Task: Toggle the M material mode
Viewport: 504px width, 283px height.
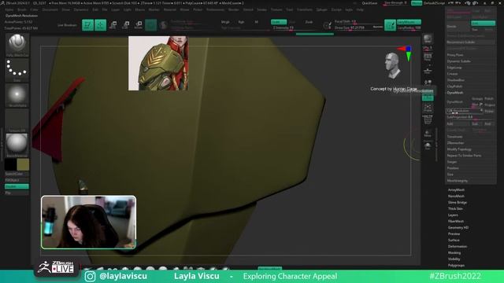Action: pos(256,22)
